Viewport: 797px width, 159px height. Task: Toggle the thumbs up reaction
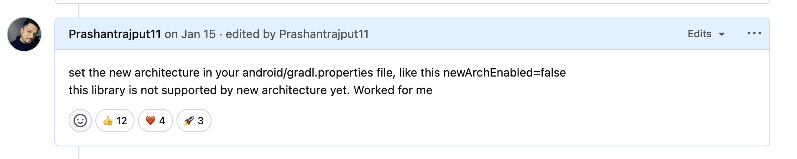(x=115, y=121)
